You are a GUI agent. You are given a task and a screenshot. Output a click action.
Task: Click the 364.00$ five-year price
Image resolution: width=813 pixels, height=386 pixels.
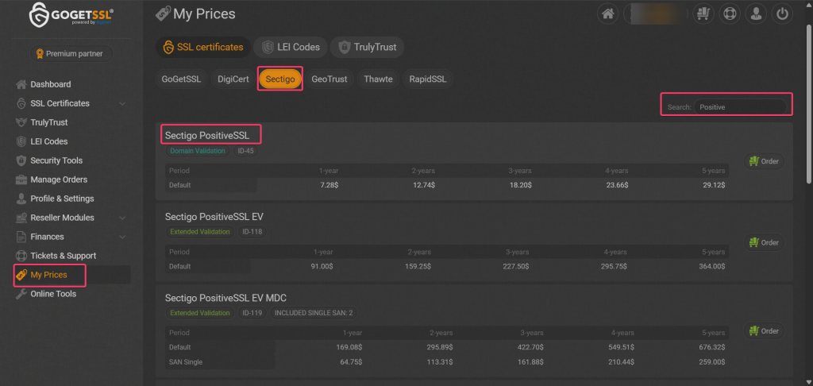tap(712, 266)
